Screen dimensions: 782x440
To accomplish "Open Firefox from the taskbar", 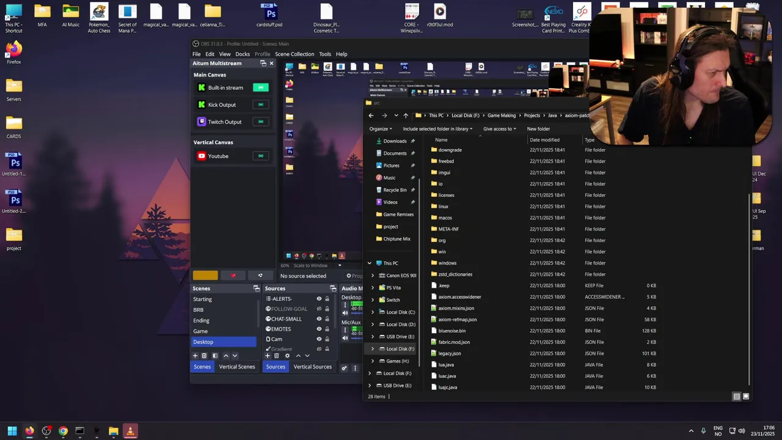I will click(29, 431).
